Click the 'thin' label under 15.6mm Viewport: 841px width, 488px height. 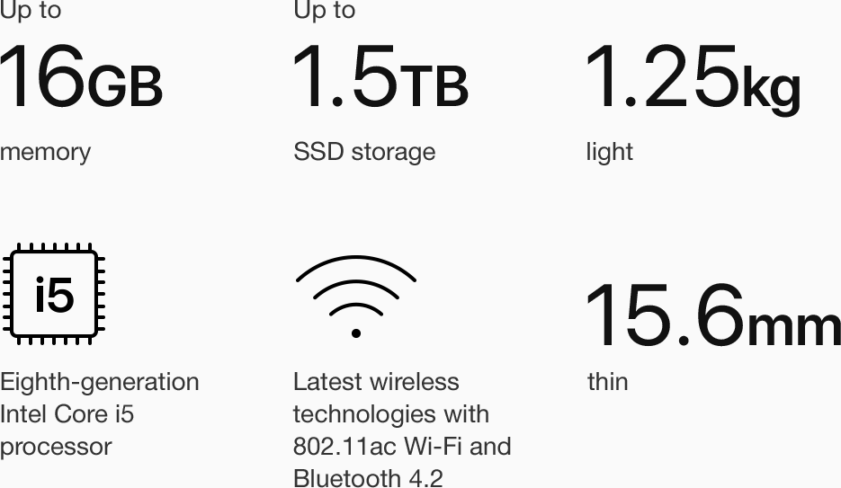point(608,382)
